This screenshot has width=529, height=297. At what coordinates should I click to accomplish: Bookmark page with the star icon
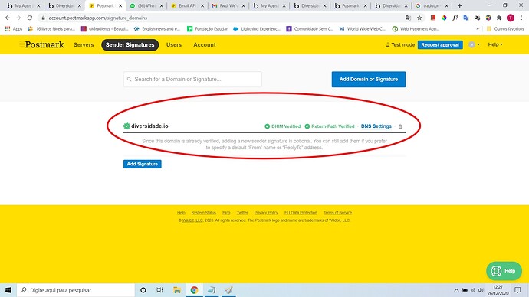[419, 18]
